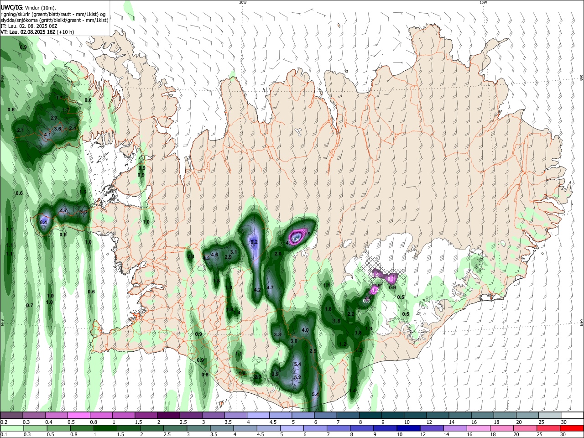Click the palest green swatch above bottom label 0.1

pyautogui.click(x=11, y=428)
